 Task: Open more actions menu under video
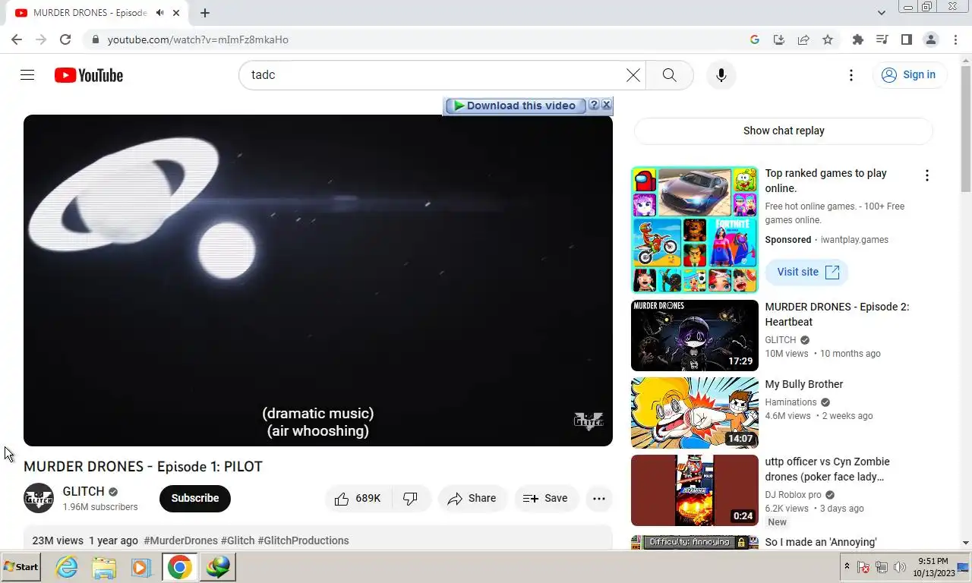coord(599,499)
